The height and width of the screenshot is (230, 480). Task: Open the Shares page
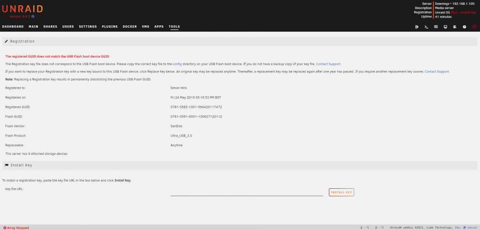point(50,26)
